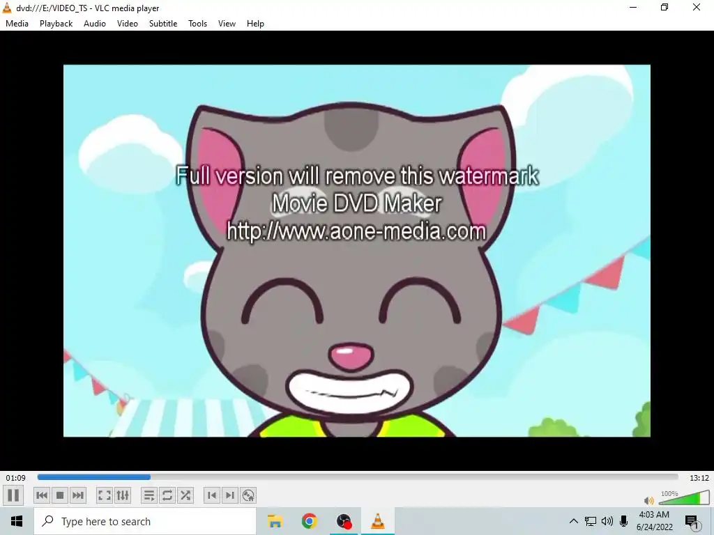Toggle random shuffle playback

(185, 495)
